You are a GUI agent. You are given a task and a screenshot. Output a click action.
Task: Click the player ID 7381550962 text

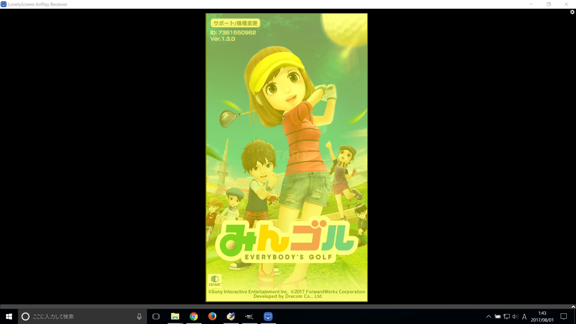[233, 32]
